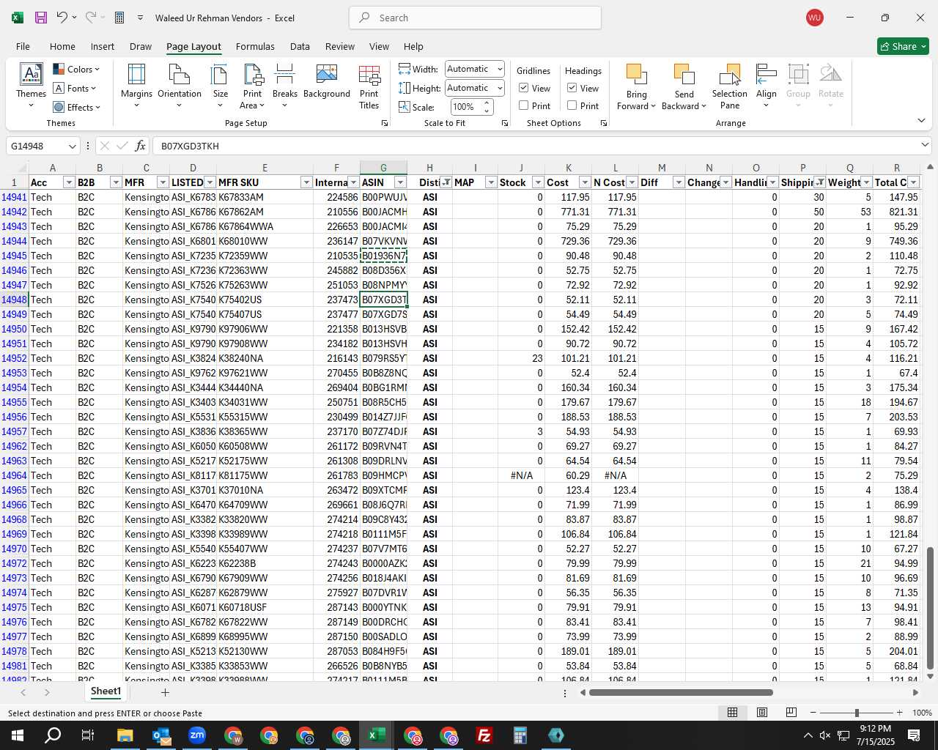
Task: Click the Search box
Action: pyautogui.click(x=475, y=18)
